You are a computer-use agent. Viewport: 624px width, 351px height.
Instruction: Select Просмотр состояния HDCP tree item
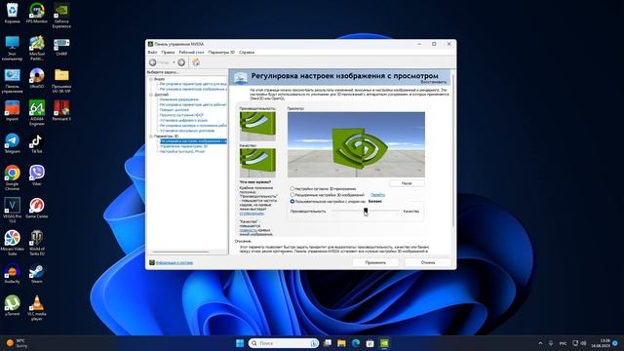[181, 115]
